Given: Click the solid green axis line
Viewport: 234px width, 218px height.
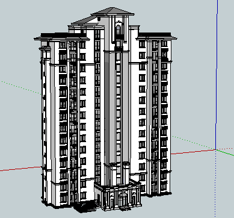Looking at the screenshot, I should (225, 152).
